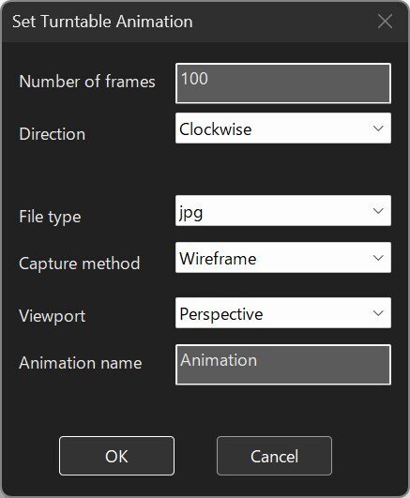Close the Set Turntable Animation dialog
This screenshot has width=410, height=498.
point(385,22)
